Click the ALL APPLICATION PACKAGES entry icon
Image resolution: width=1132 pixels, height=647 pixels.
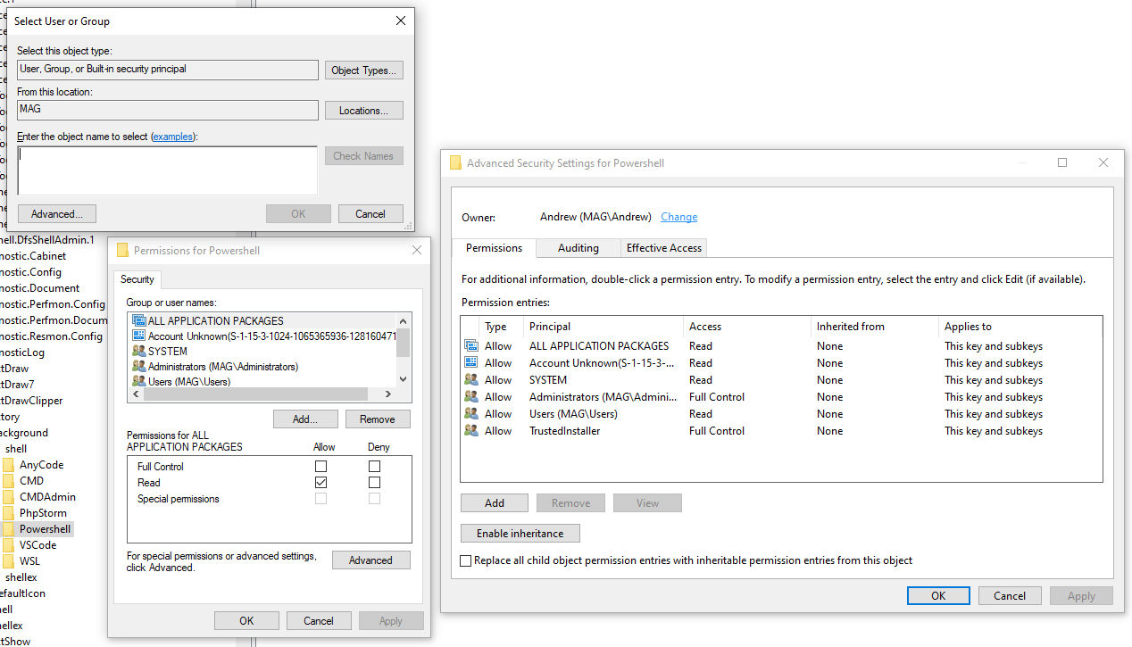(x=470, y=345)
